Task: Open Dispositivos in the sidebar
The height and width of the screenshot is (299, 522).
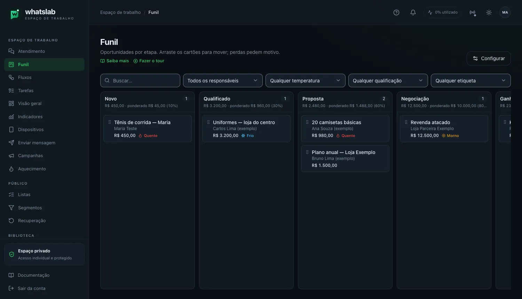Action: (44, 130)
